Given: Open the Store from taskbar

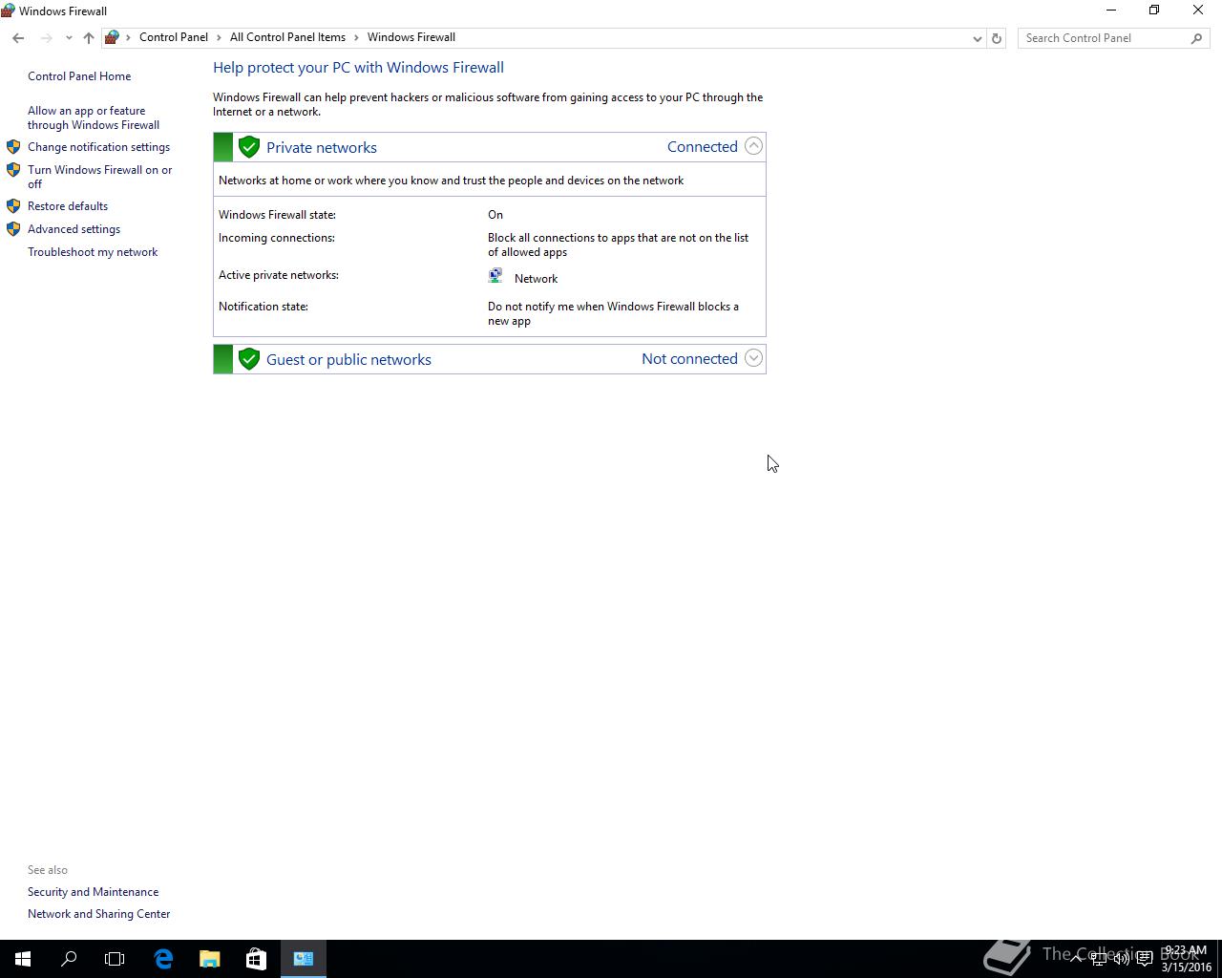Looking at the screenshot, I should coord(256,959).
